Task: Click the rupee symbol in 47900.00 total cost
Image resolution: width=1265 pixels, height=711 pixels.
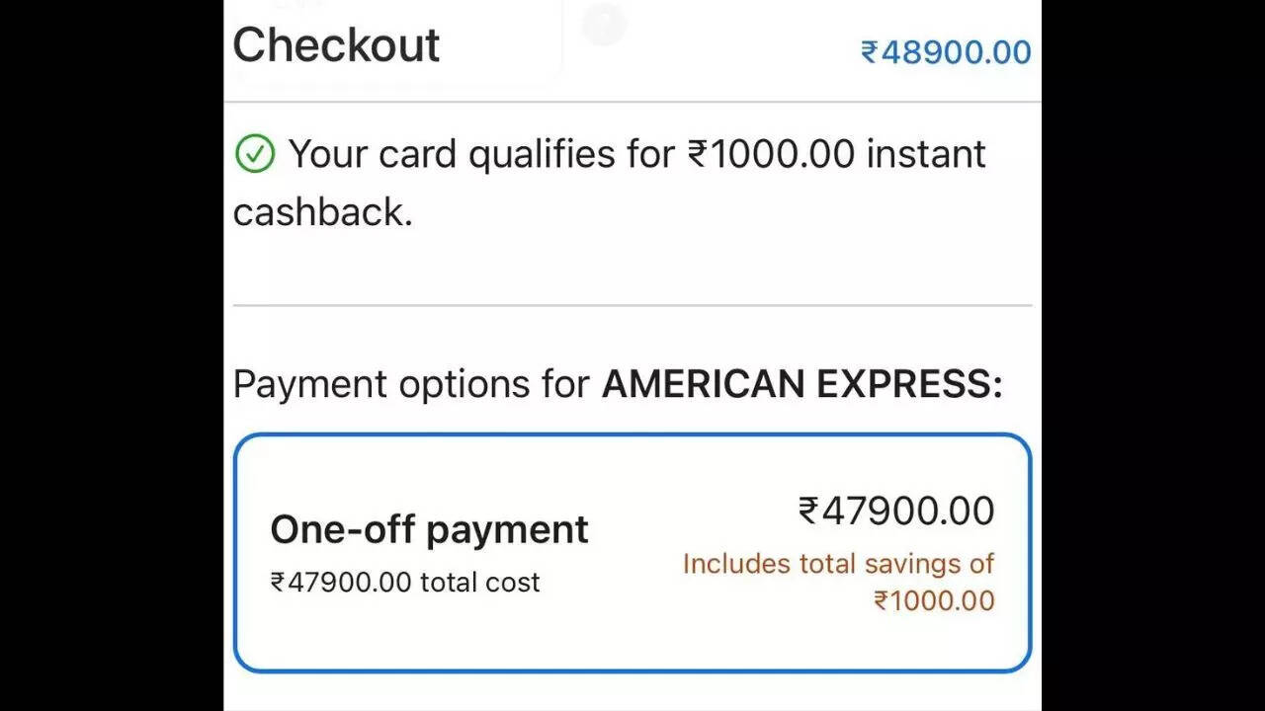Action: click(280, 583)
